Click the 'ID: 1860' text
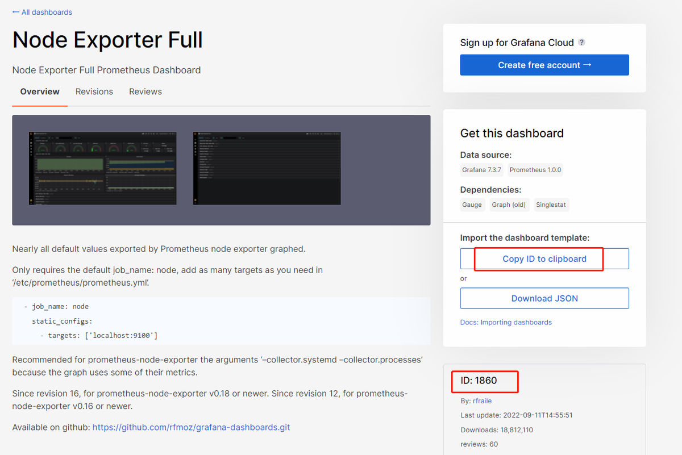The image size is (682, 455). [479, 381]
